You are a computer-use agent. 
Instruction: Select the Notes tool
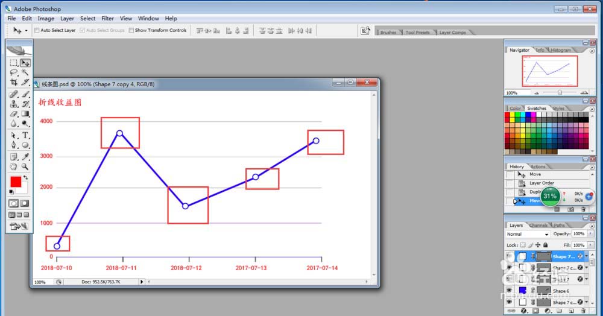pyautogui.click(x=13, y=157)
